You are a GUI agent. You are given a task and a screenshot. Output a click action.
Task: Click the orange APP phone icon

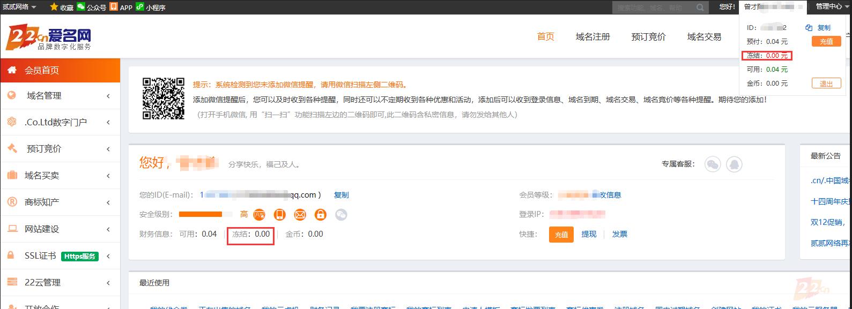[x=114, y=6]
